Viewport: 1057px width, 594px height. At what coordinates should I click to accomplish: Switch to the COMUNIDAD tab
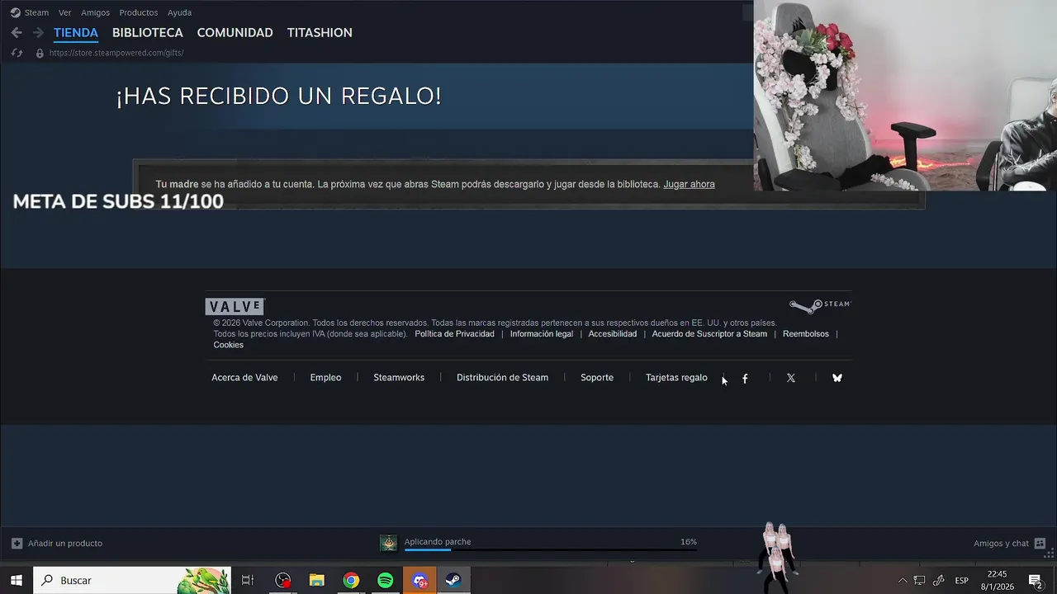[235, 33]
